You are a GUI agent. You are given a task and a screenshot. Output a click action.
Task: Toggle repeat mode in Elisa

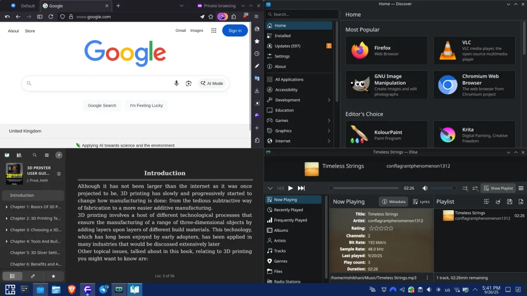[475, 188]
